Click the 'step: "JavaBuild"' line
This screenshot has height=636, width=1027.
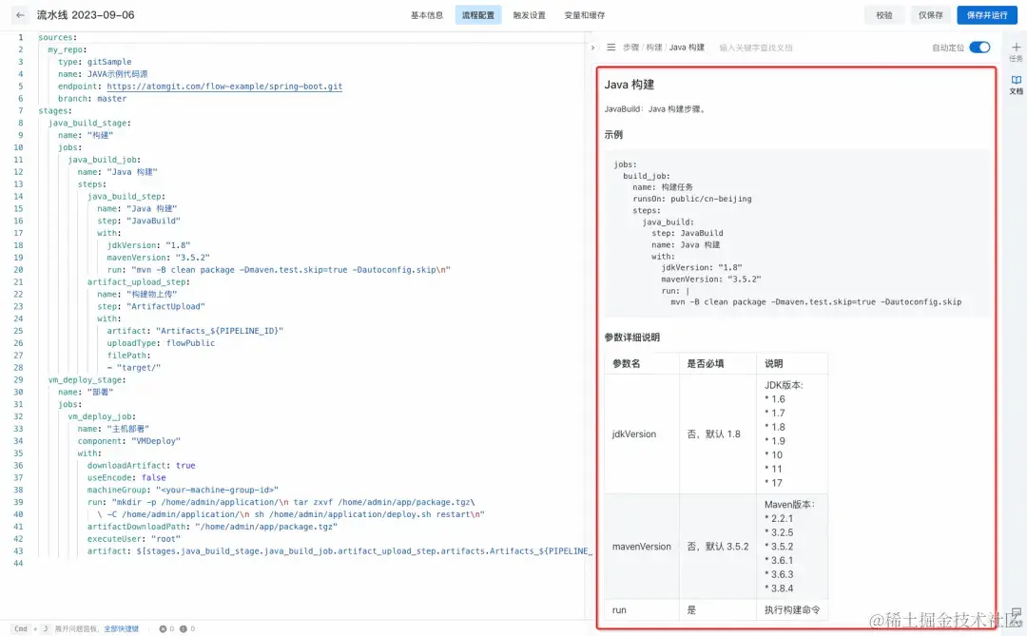coord(138,221)
